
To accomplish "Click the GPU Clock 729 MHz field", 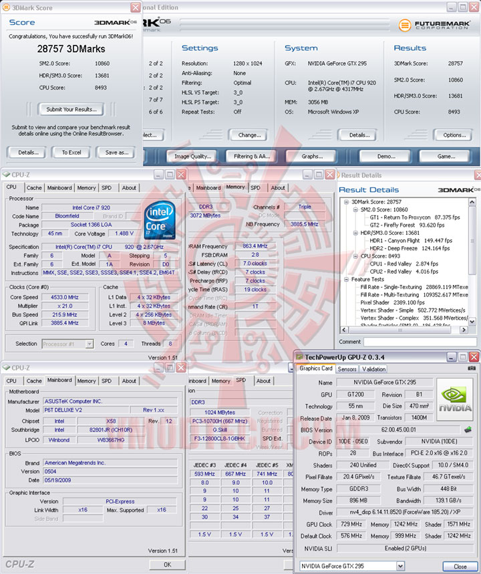I will pos(351,524).
